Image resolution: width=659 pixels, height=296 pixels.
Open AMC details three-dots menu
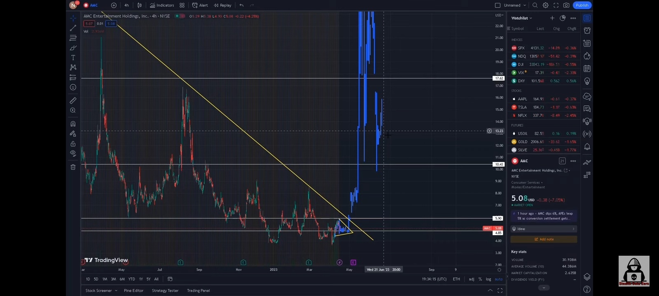point(573,161)
